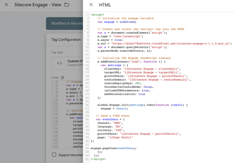Click the closing </script> tag
235x163 pixels.
pos(98,159)
